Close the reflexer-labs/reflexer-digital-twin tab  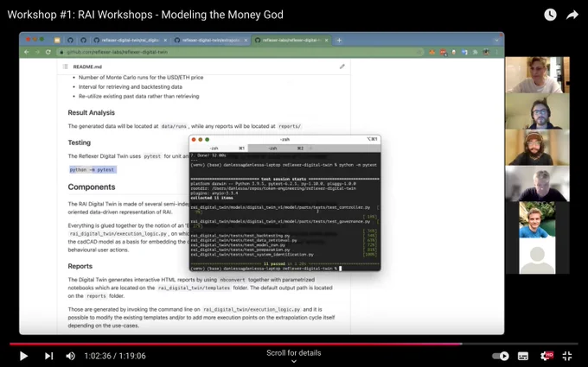point(326,40)
